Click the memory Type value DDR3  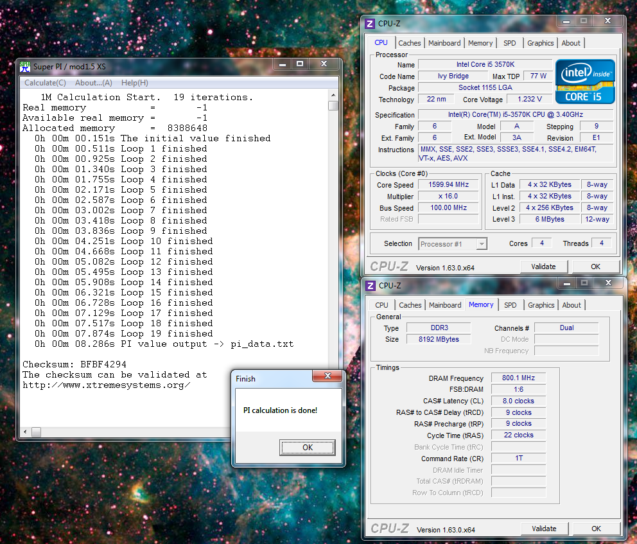tap(439, 328)
